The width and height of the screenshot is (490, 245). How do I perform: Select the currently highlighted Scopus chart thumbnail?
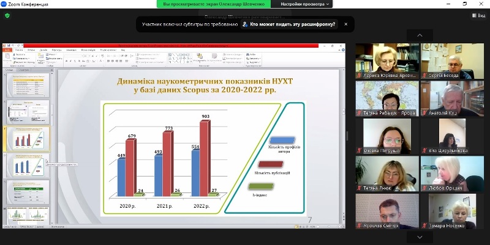click(28, 139)
